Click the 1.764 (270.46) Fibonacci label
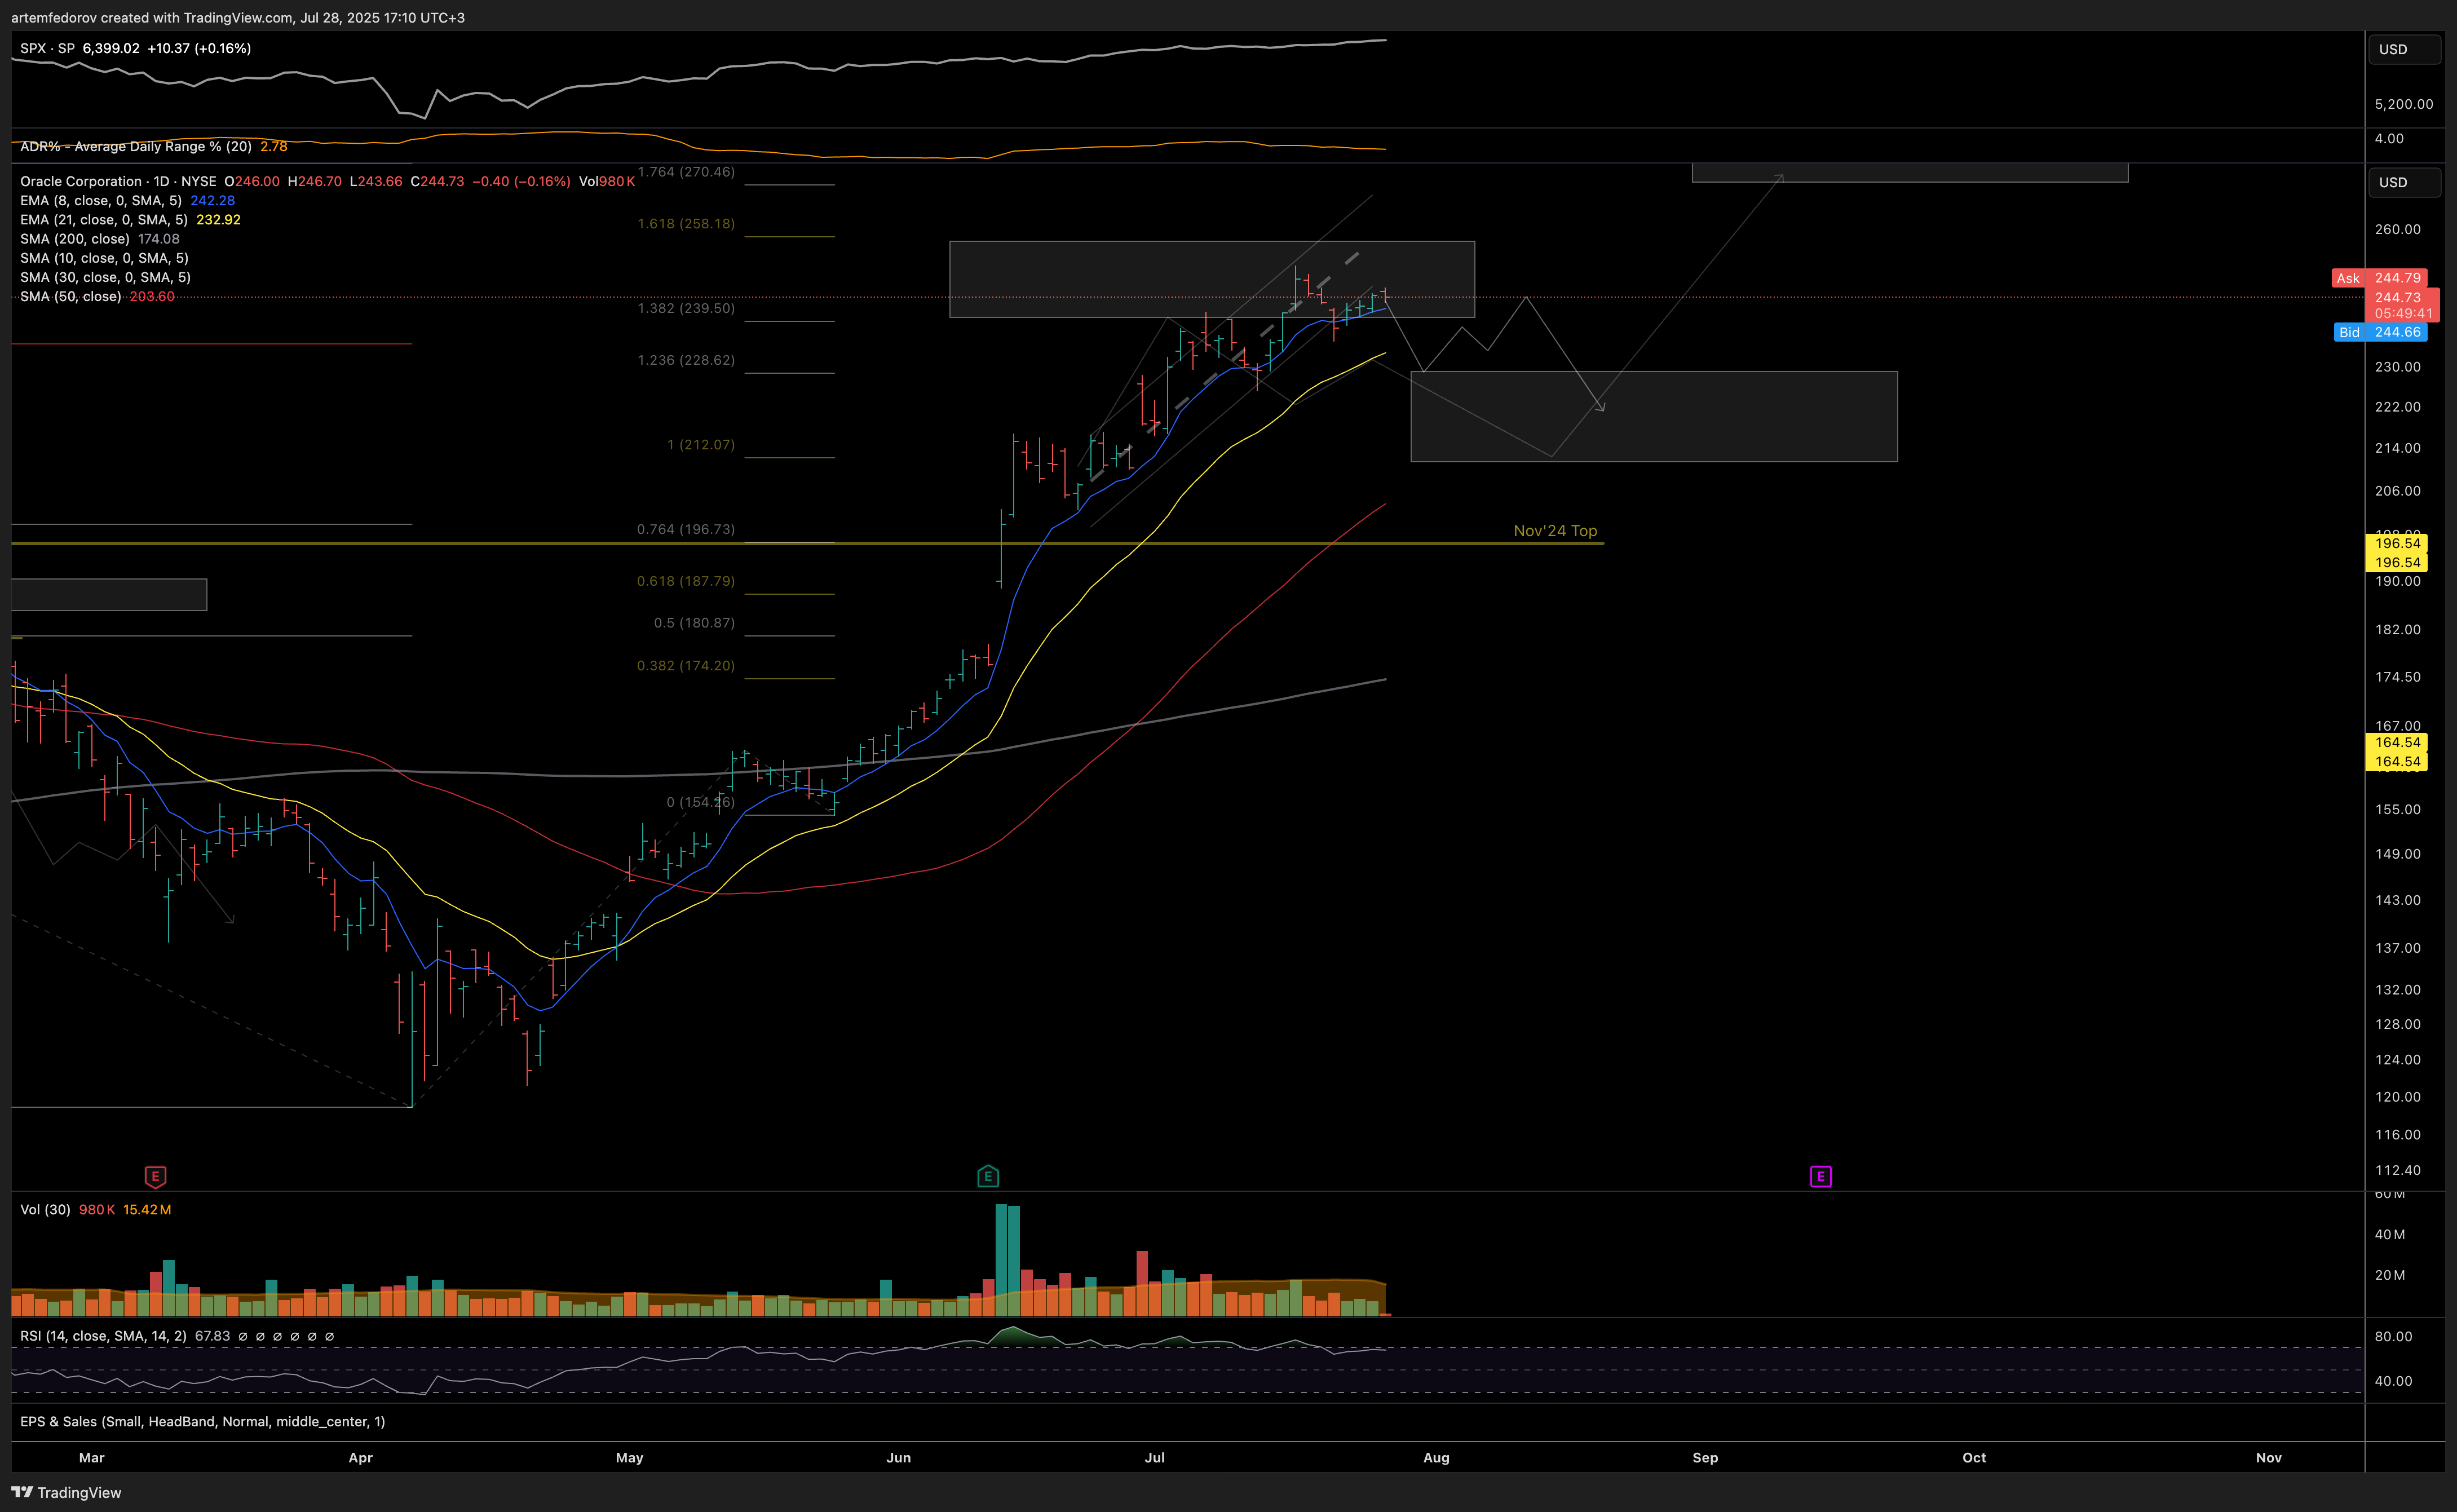 (686, 171)
